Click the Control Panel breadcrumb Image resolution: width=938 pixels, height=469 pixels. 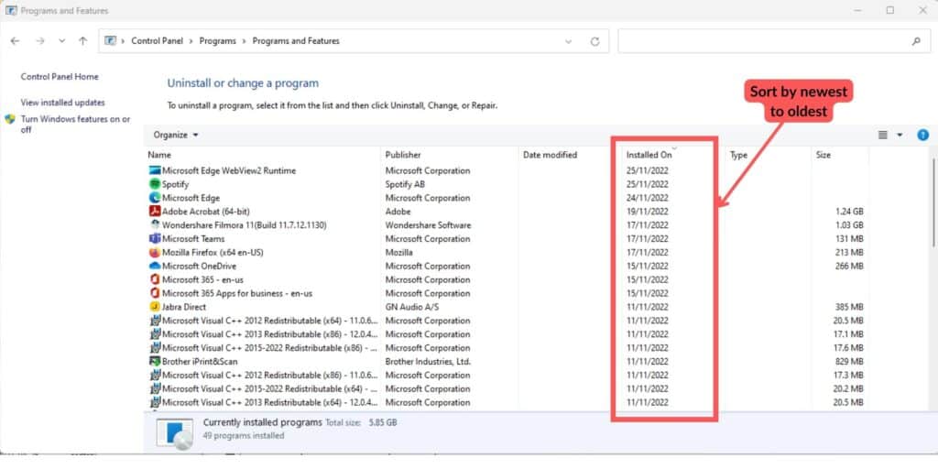[x=157, y=41]
